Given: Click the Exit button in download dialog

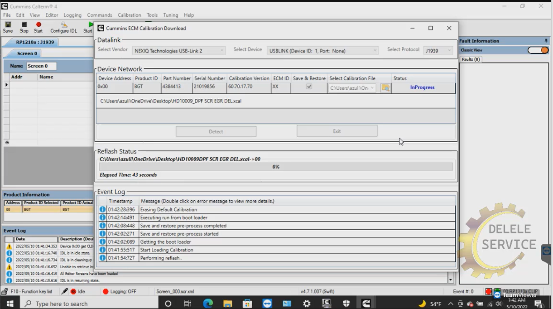Looking at the screenshot, I should 337,131.
